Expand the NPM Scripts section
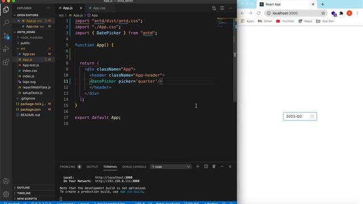Screen dimensions: 363x204 (33, 199)
